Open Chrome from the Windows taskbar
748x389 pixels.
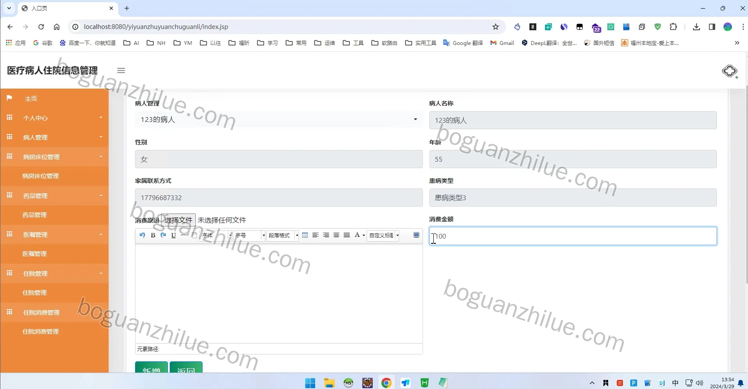point(387,383)
